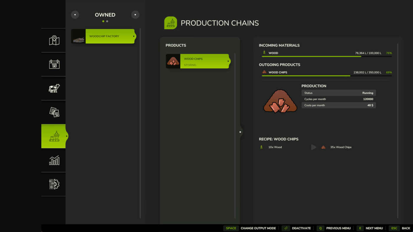Screen dimensions: 413x232
Task: Go to next category with right arrow beside Owned
Action: [135, 15]
